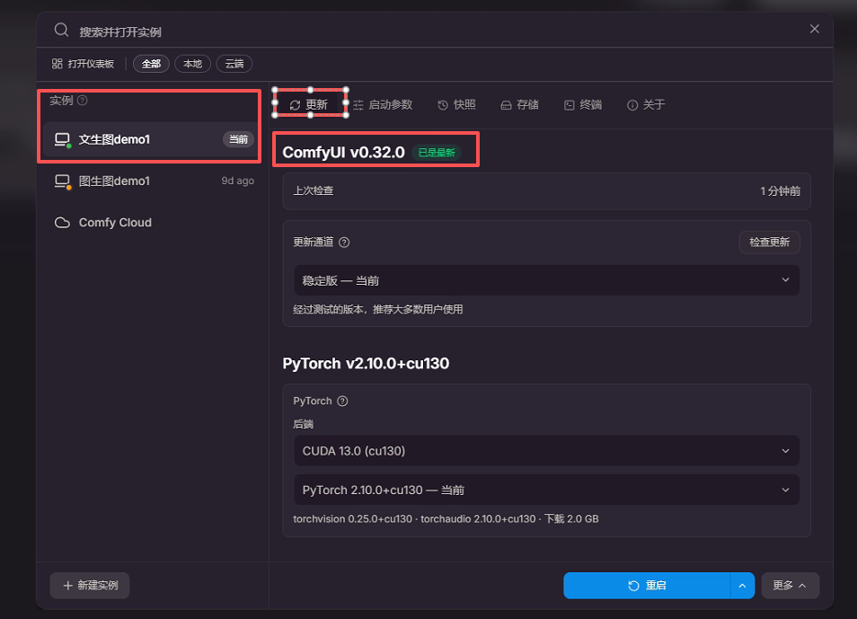Click the 新建实例 button
Image resolution: width=857 pixels, height=619 pixels.
tap(90, 586)
